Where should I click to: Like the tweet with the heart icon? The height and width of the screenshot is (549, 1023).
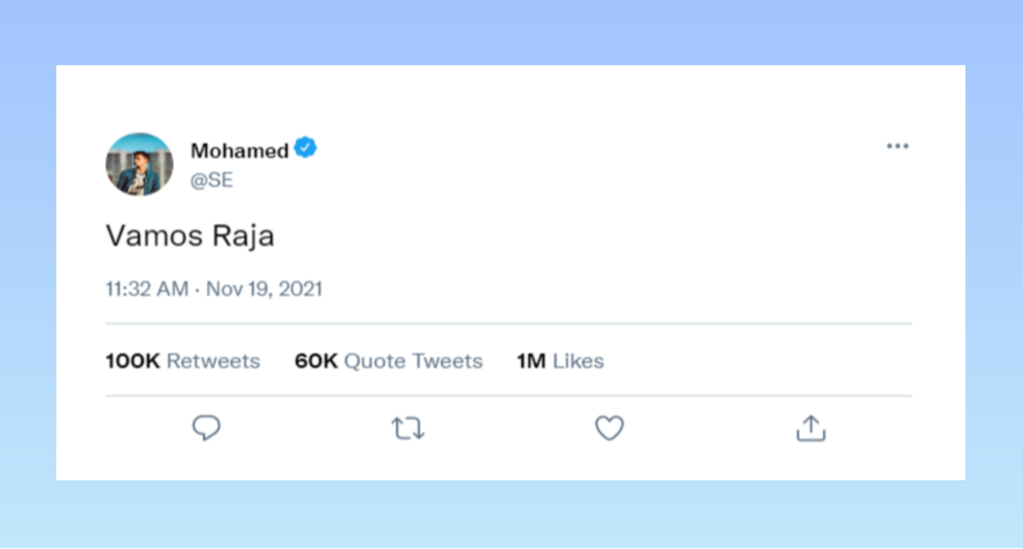point(609,428)
